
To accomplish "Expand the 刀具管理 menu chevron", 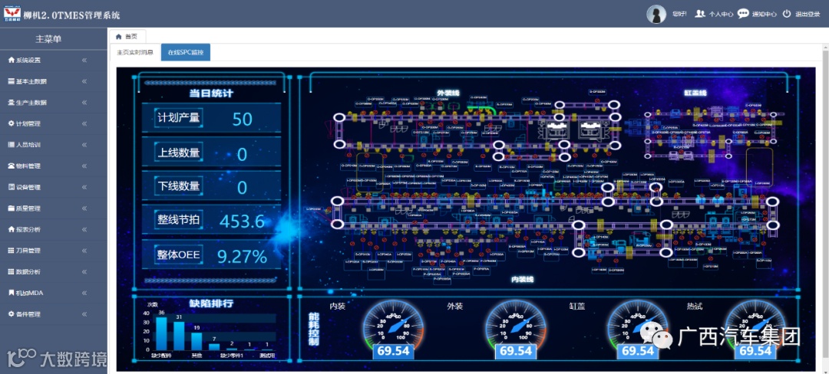I will coord(84,250).
